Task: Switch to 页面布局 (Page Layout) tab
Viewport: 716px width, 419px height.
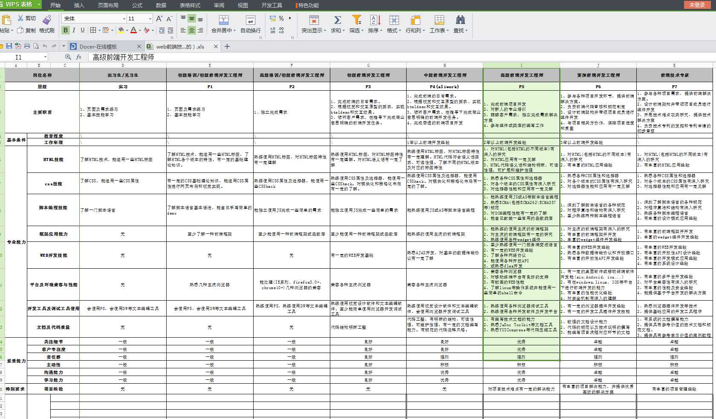Action: pos(108,5)
